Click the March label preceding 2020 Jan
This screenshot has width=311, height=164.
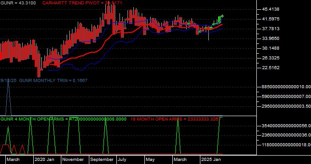13,160
